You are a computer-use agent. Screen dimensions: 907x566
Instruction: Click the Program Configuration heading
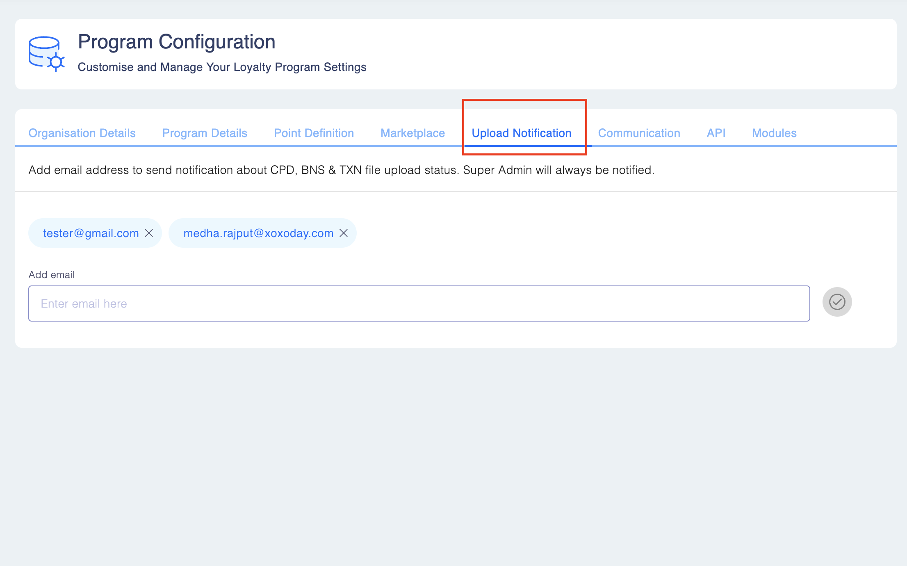(176, 42)
